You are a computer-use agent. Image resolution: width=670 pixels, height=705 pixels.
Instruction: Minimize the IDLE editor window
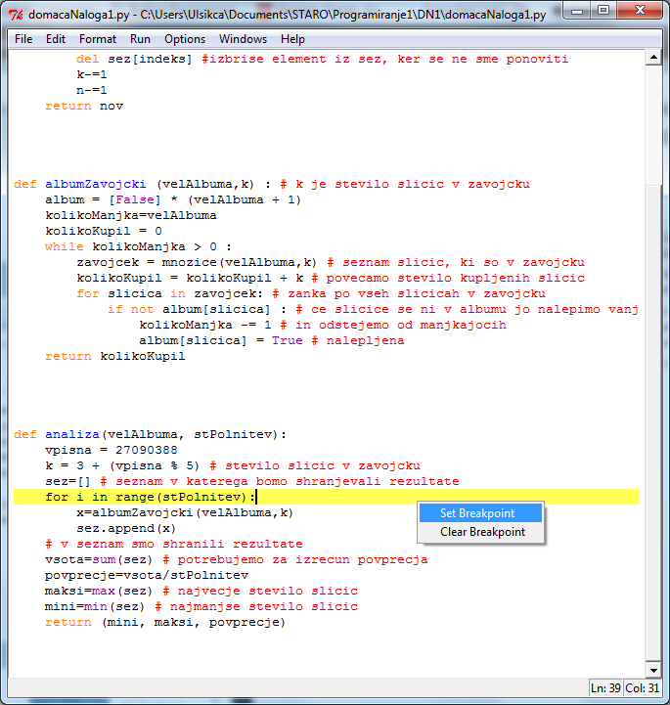pyautogui.click(x=576, y=13)
